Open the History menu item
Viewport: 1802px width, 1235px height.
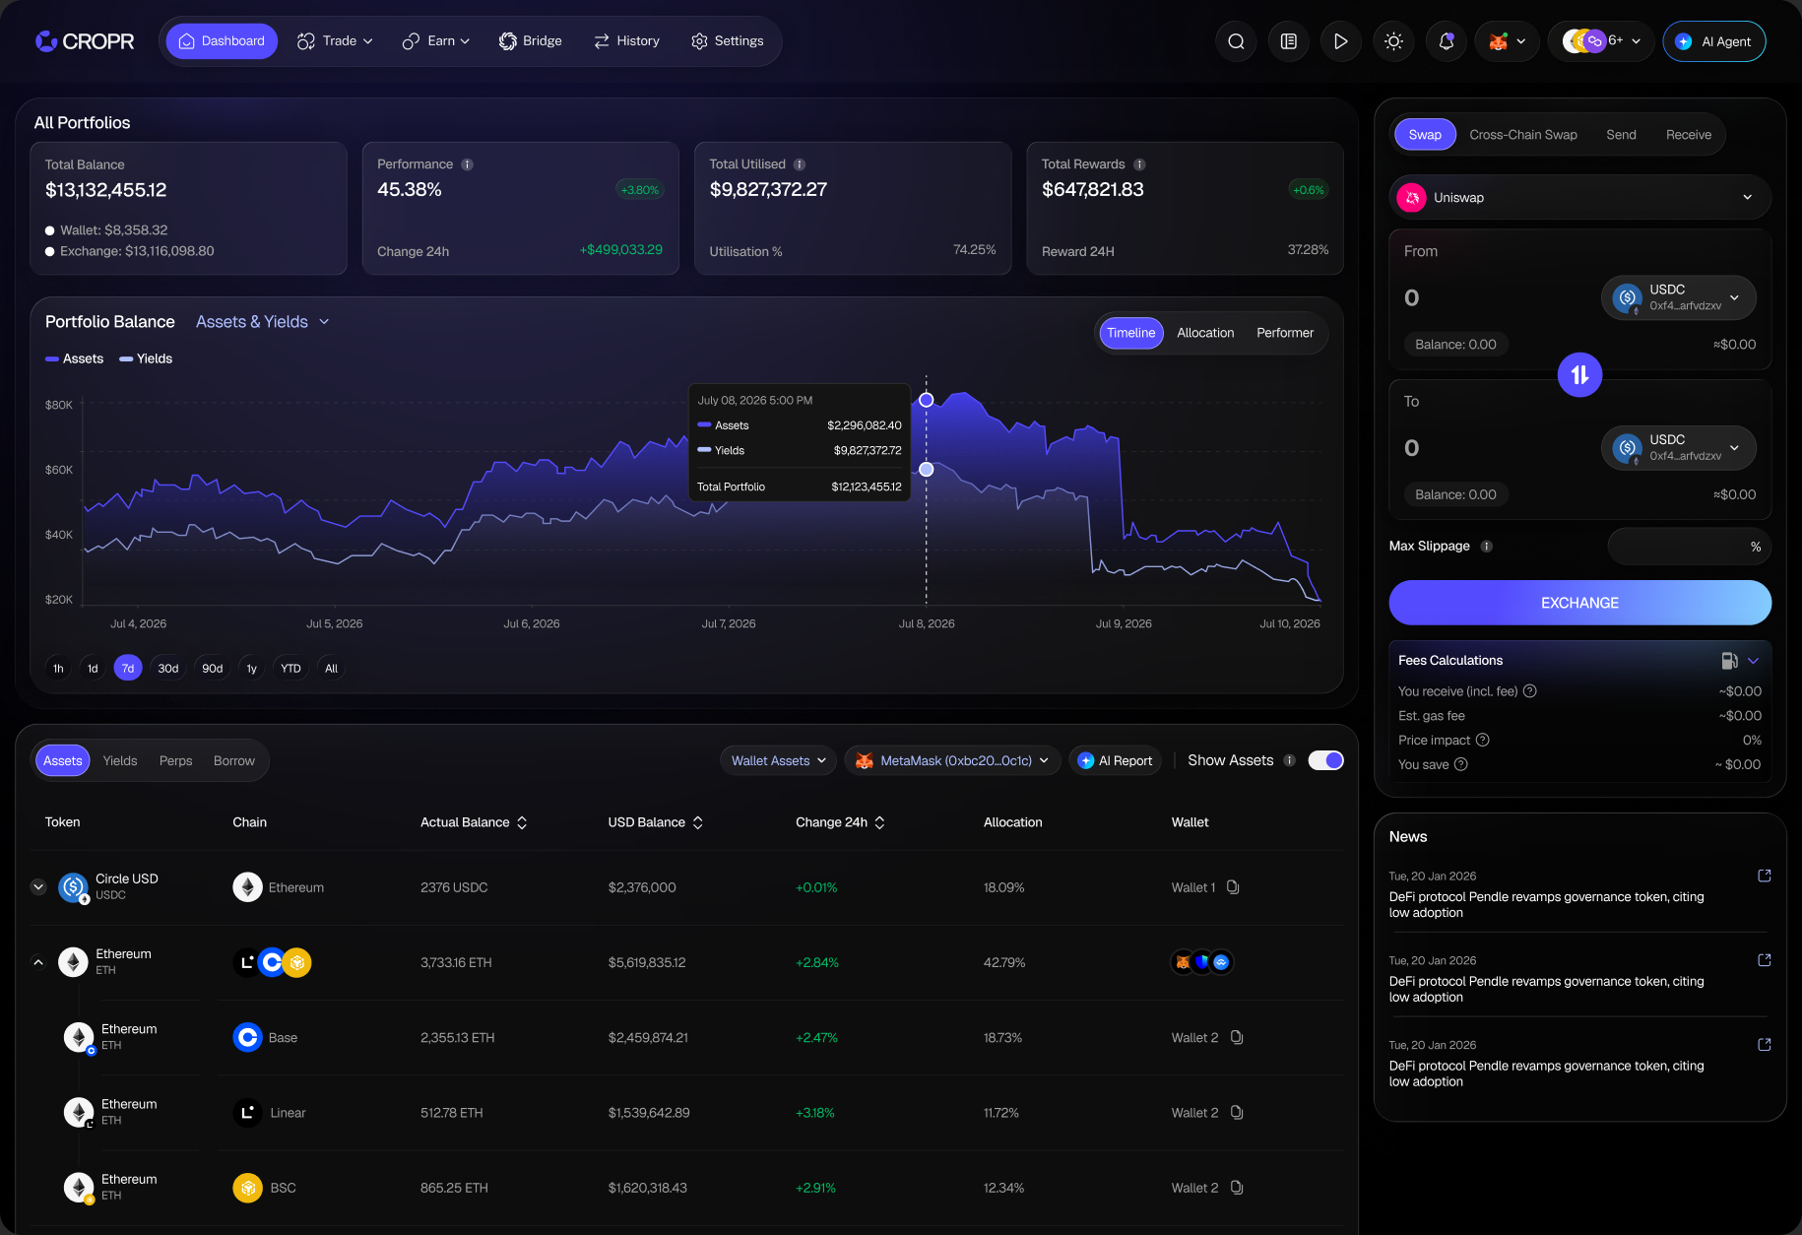coord(626,41)
